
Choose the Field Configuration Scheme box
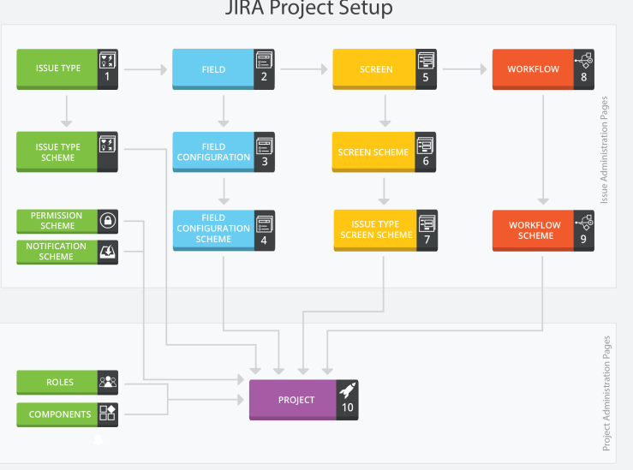pyautogui.click(x=213, y=229)
